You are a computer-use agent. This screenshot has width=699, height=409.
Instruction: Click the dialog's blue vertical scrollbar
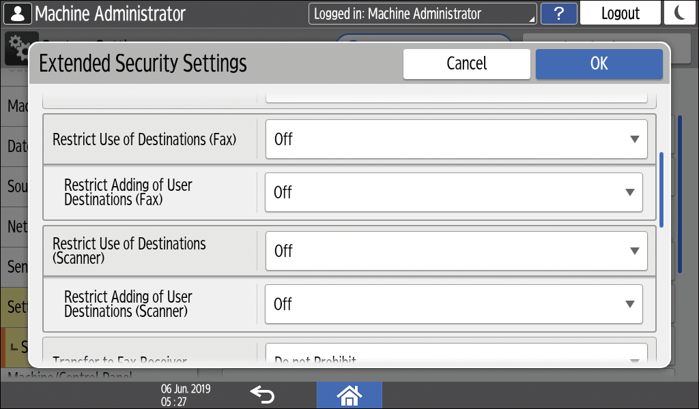pos(661,190)
